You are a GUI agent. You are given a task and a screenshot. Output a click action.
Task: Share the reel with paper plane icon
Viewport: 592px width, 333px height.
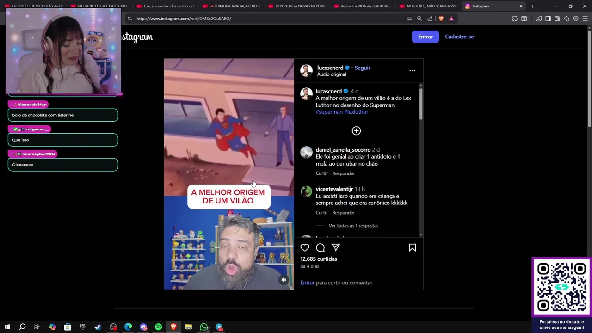coord(336,247)
